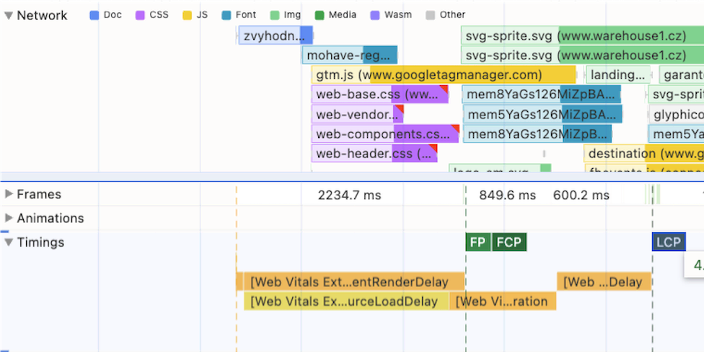This screenshot has height=352, width=704.
Task: Expand the Animations track
Action: pyautogui.click(x=9, y=219)
